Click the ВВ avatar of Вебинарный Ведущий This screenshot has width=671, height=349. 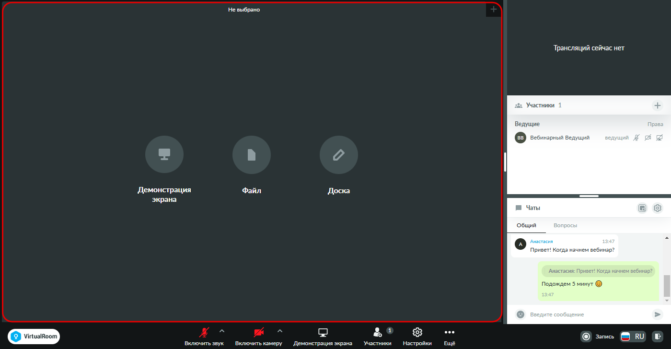tap(521, 138)
